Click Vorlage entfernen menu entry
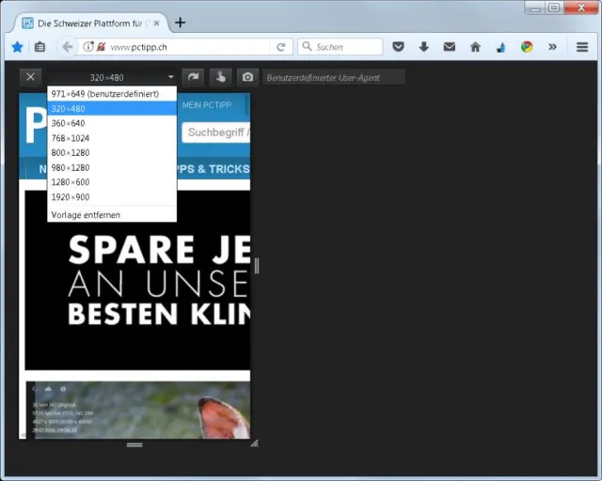Viewport: 602px width, 481px height. point(86,215)
